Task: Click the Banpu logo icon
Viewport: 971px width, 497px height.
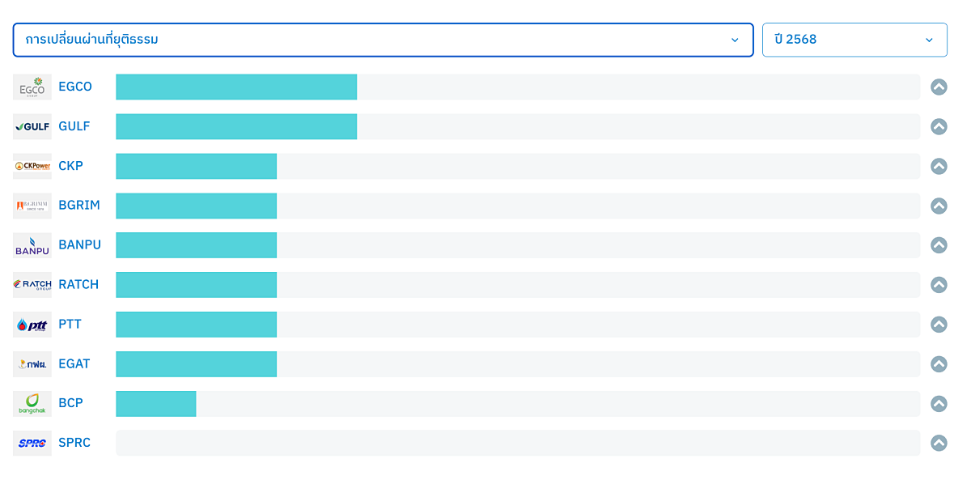Action: [32, 245]
